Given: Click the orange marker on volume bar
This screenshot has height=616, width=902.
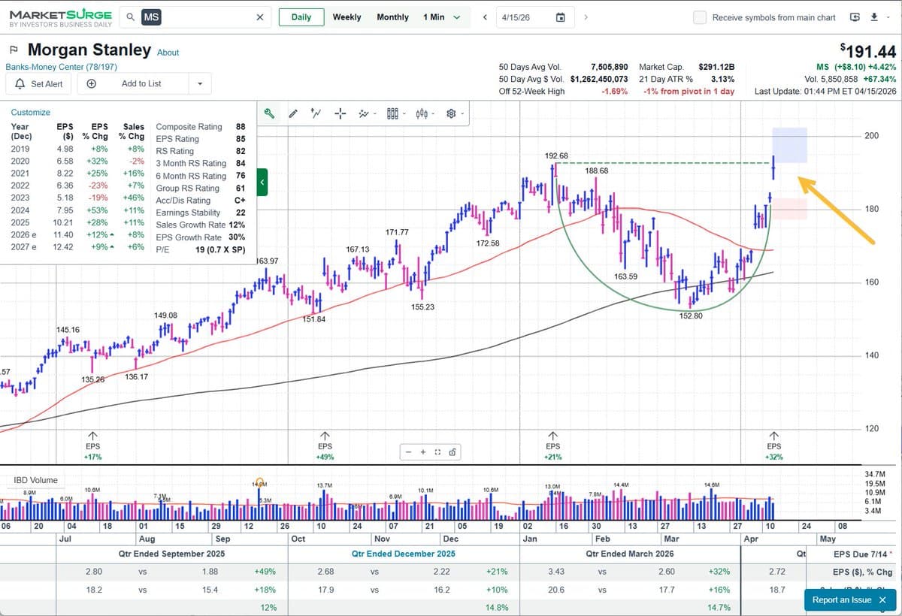Looking at the screenshot, I should (x=260, y=482).
